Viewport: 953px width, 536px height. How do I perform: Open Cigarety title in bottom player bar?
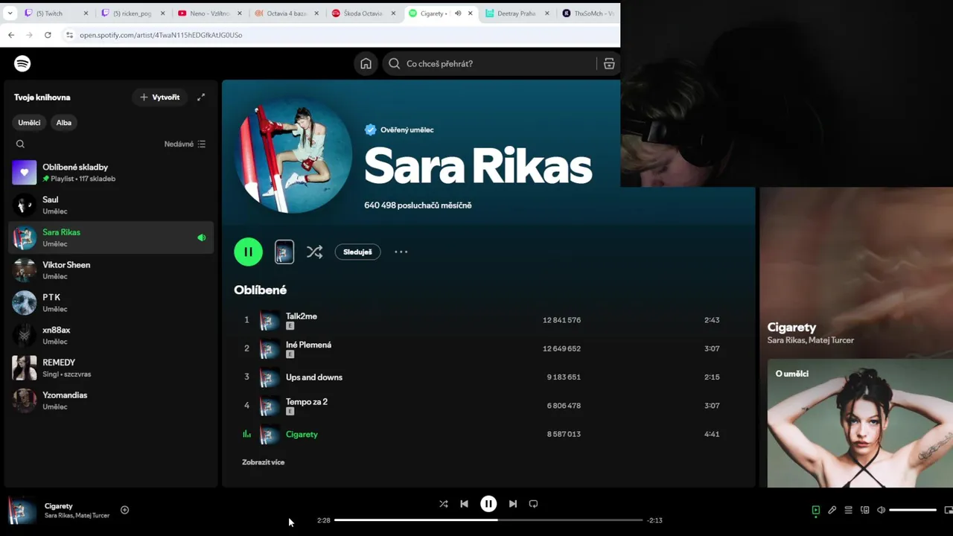58,506
